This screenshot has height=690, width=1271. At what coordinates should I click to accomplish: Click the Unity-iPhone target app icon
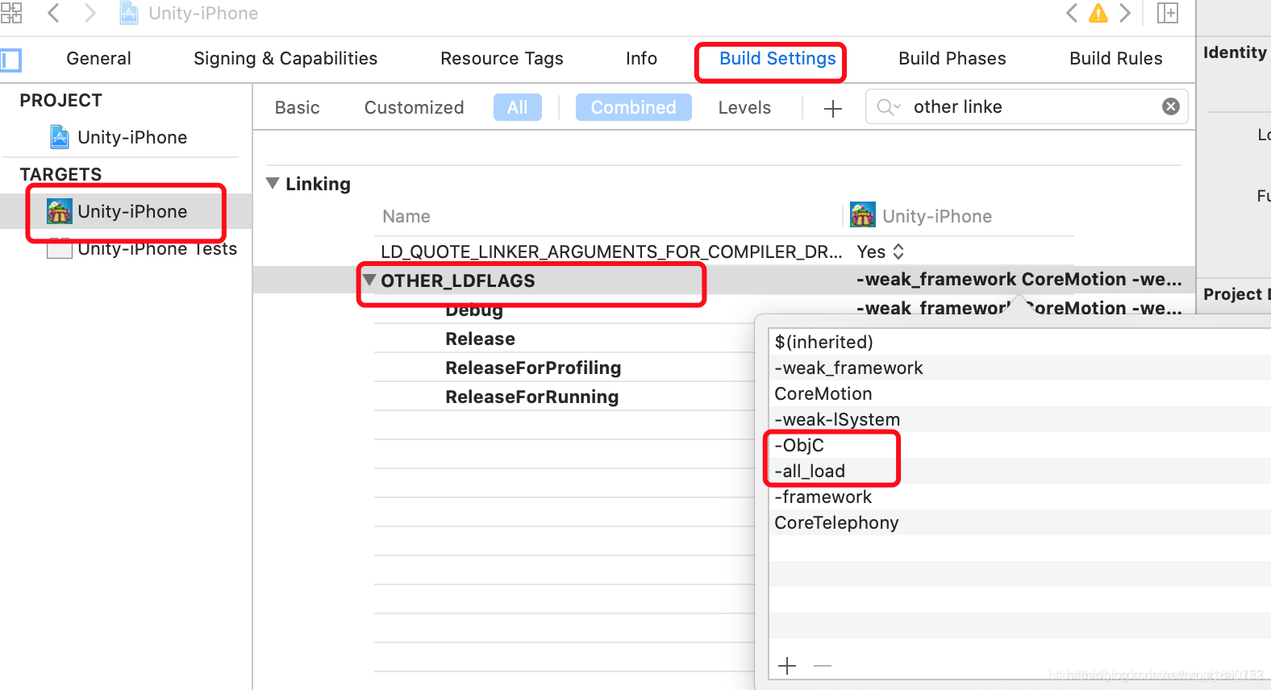tap(60, 211)
